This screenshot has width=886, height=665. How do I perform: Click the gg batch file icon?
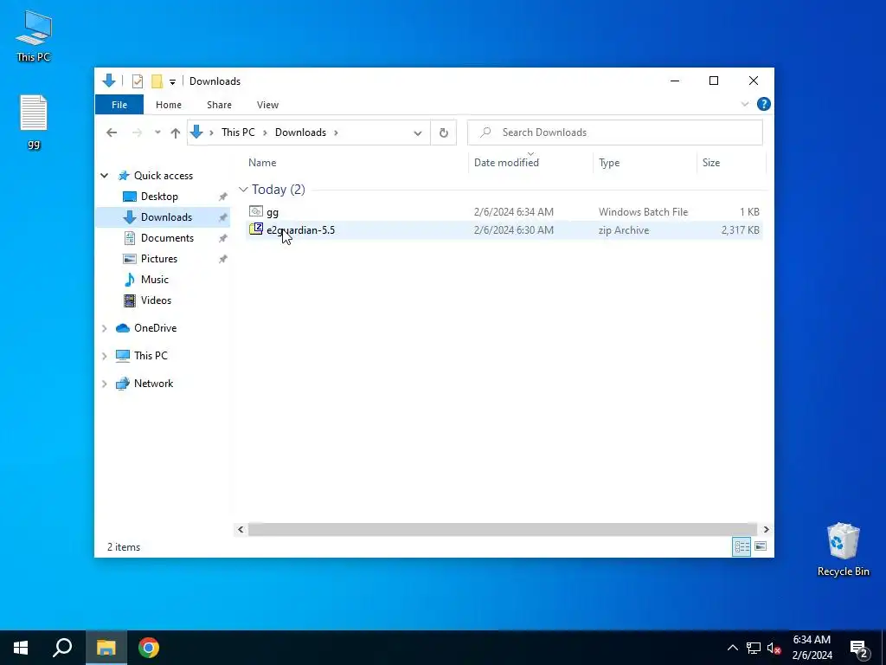[x=256, y=211]
